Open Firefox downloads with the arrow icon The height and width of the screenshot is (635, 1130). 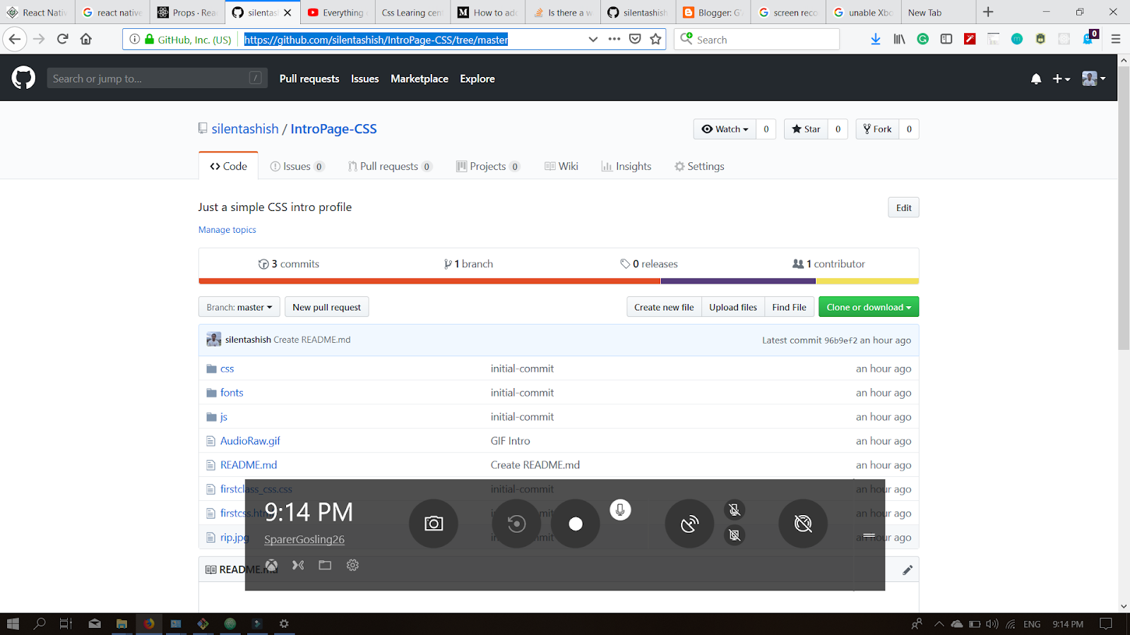(x=876, y=39)
